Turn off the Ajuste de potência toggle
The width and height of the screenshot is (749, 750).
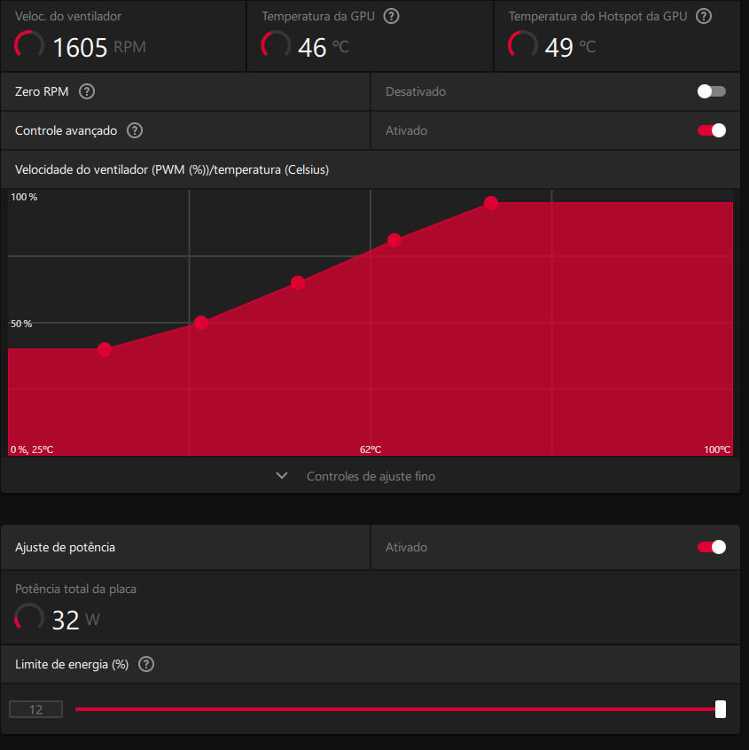tap(712, 547)
